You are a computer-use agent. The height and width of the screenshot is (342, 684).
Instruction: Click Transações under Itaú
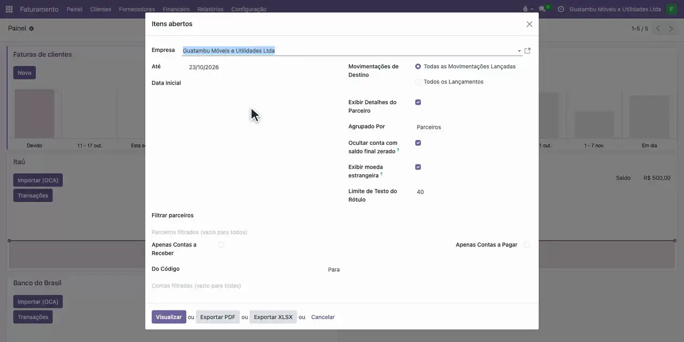33,196
